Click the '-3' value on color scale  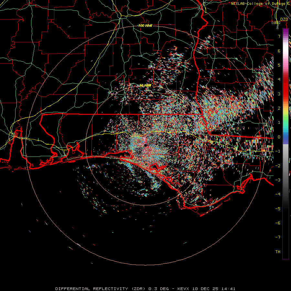click(x=278, y=180)
